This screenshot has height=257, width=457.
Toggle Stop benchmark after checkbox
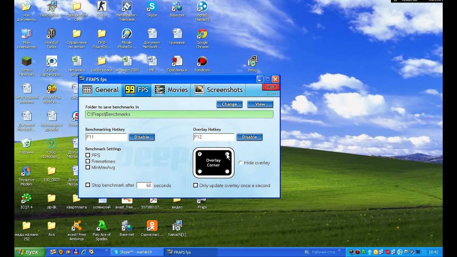(x=88, y=185)
